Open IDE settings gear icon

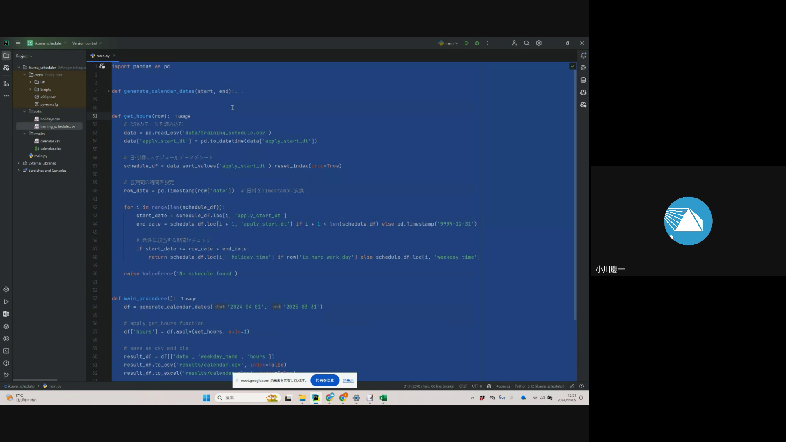[x=539, y=43]
